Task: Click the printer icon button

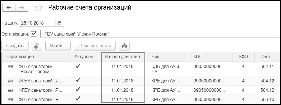Action: pos(124,46)
